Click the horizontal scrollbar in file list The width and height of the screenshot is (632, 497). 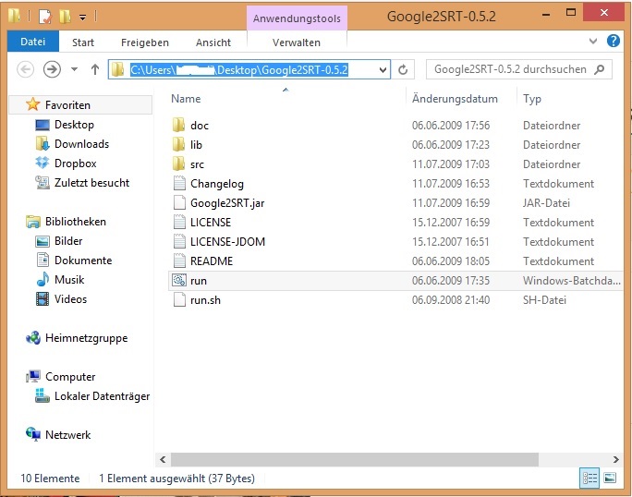(x=370, y=457)
